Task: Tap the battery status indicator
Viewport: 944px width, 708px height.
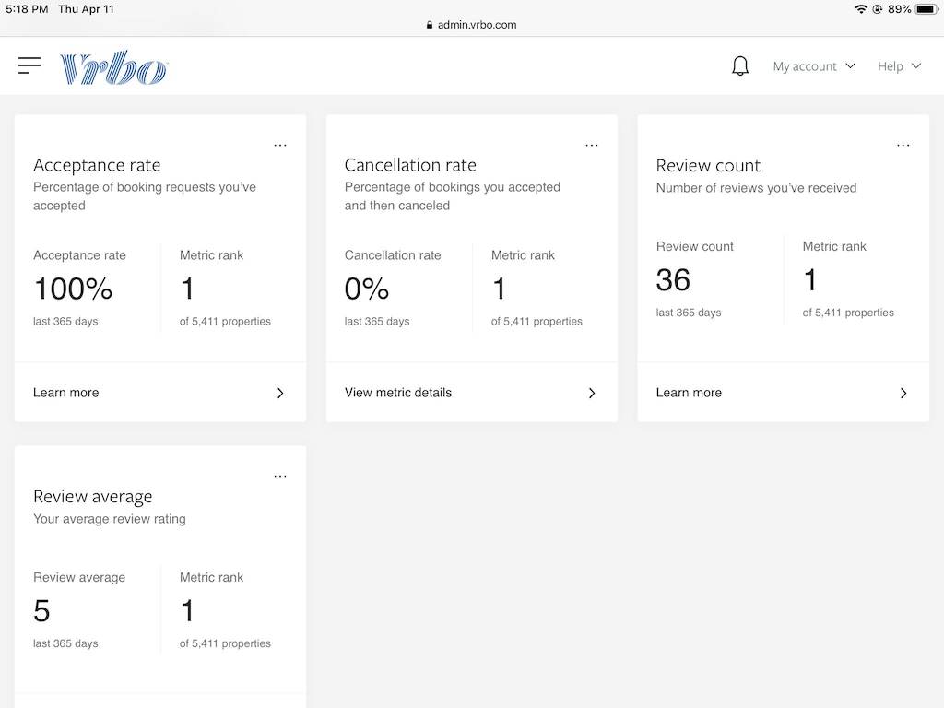Action: (x=926, y=9)
